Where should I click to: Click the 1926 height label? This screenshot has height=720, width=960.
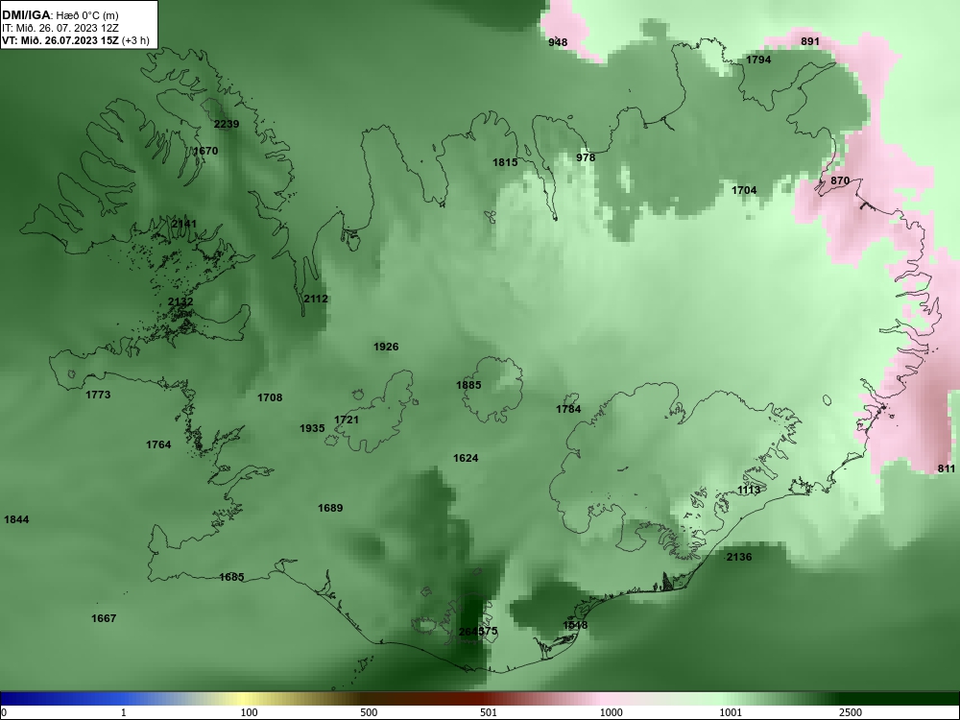(386, 347)
